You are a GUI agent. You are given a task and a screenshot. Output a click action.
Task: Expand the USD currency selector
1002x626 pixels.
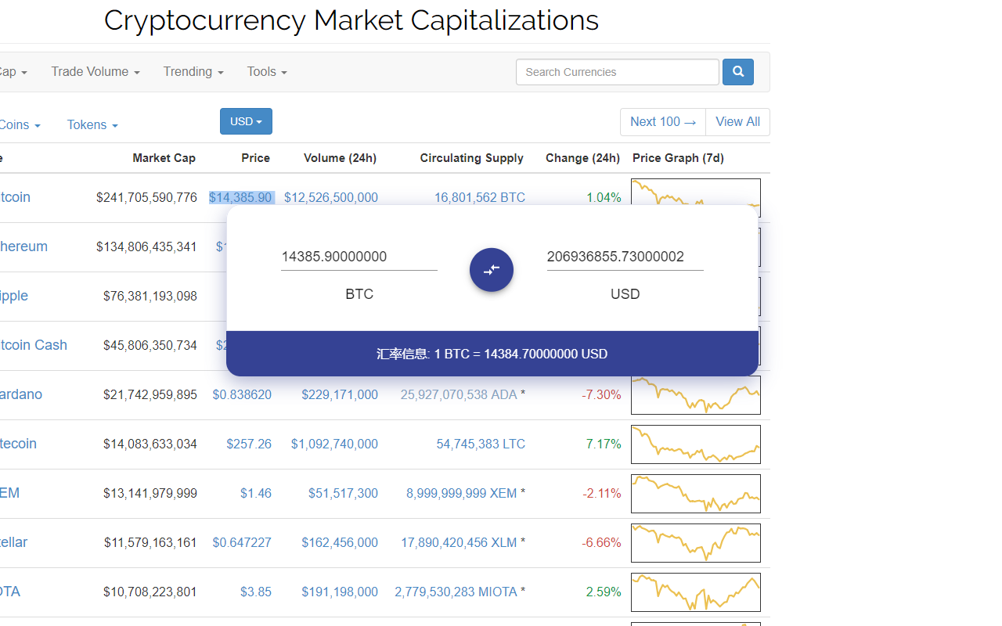[x=246, y=121]
